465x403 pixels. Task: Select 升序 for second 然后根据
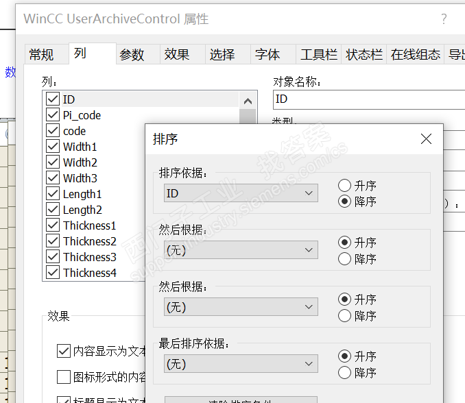pyautogui.click(x=344, y=300)
